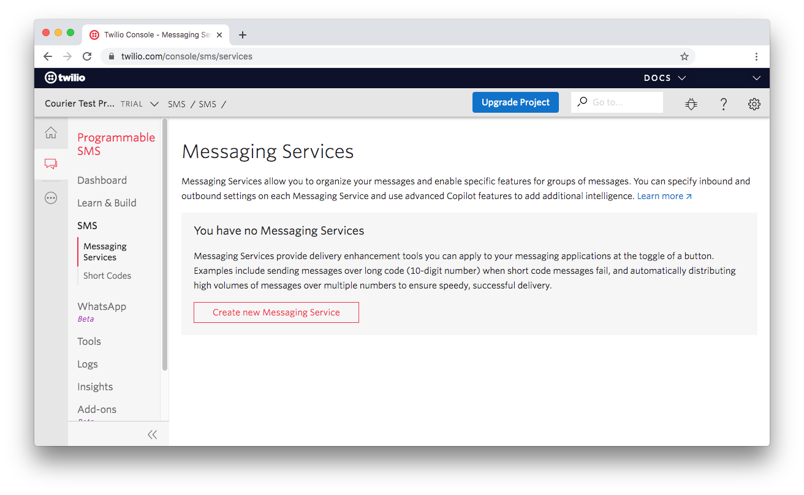Click the browser forward arrow
The width and height of the screenshot is (804, 495).
[67, 56]
